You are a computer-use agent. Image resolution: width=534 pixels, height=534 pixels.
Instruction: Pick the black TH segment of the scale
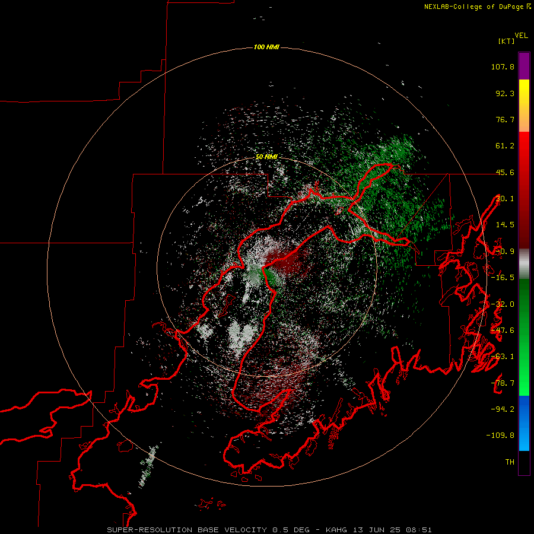(524, 463)
